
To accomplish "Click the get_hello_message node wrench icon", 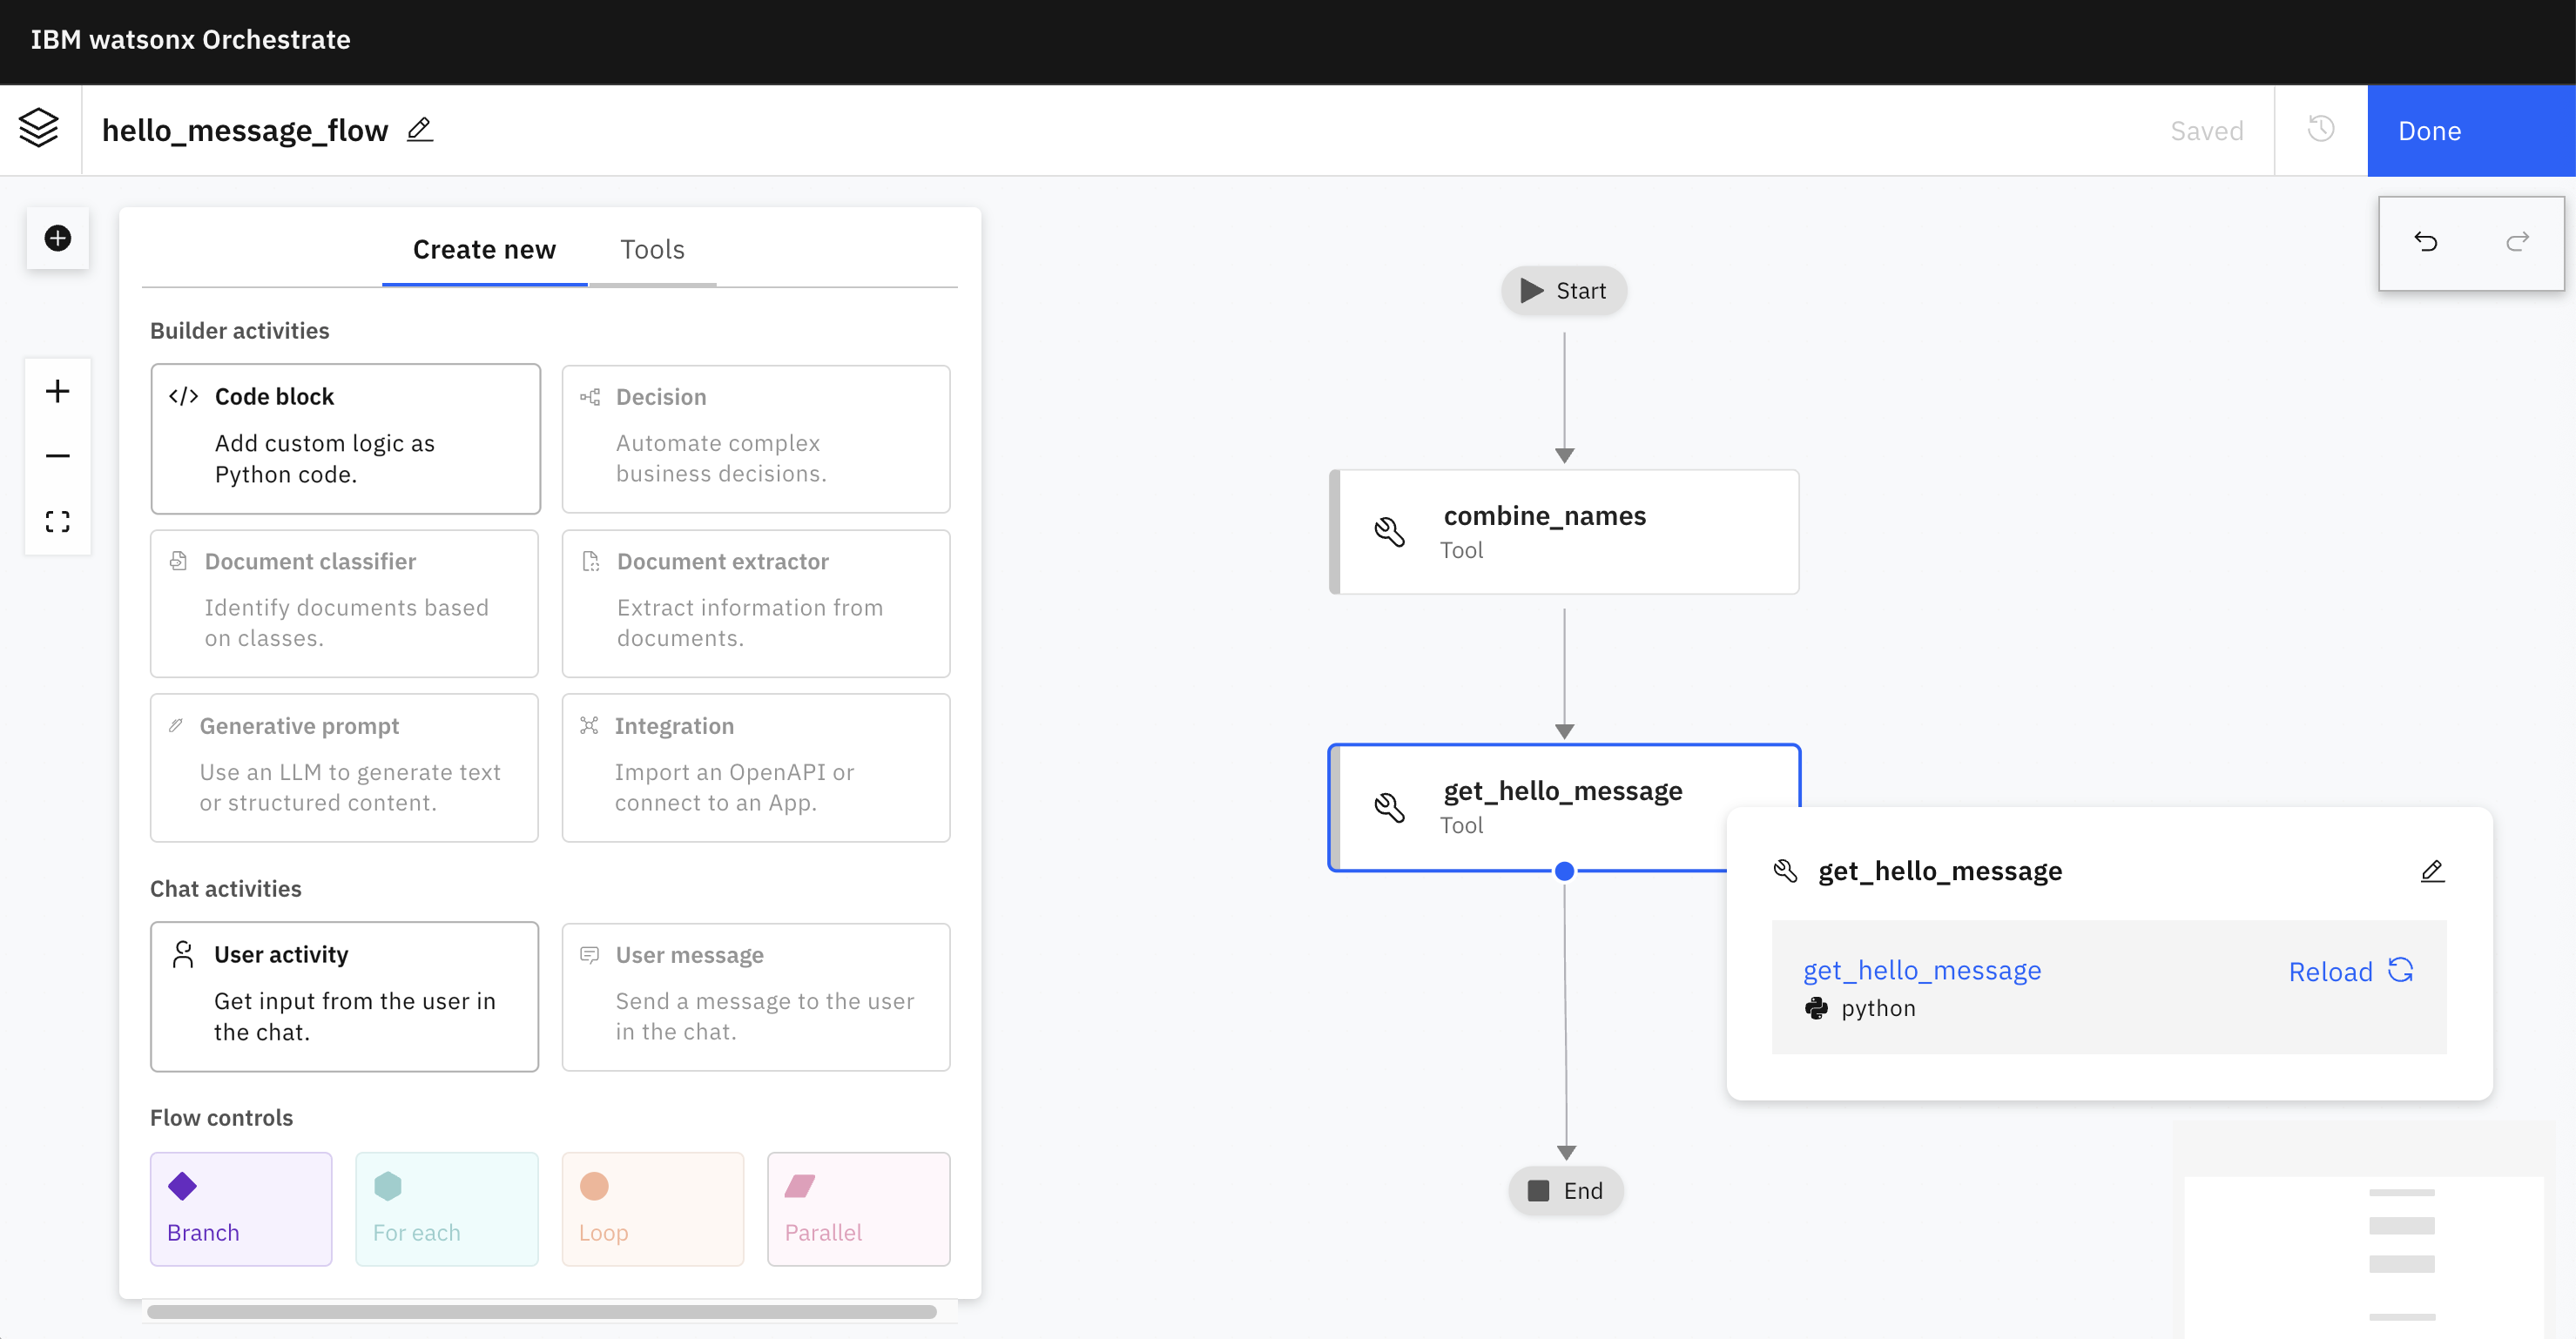I will (1389, 807).
